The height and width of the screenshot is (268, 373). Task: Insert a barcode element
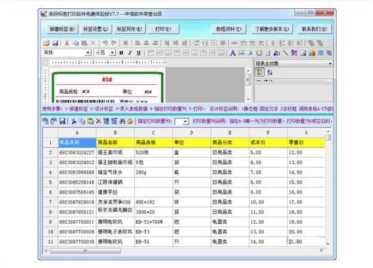[x=320, y=53]
